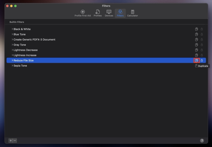Click the lock icon for Blue Tone
The image size is (212, 147).
coord(202,34)
